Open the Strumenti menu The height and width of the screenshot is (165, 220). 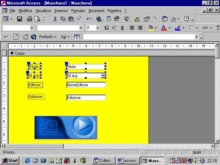click(96, 11)
